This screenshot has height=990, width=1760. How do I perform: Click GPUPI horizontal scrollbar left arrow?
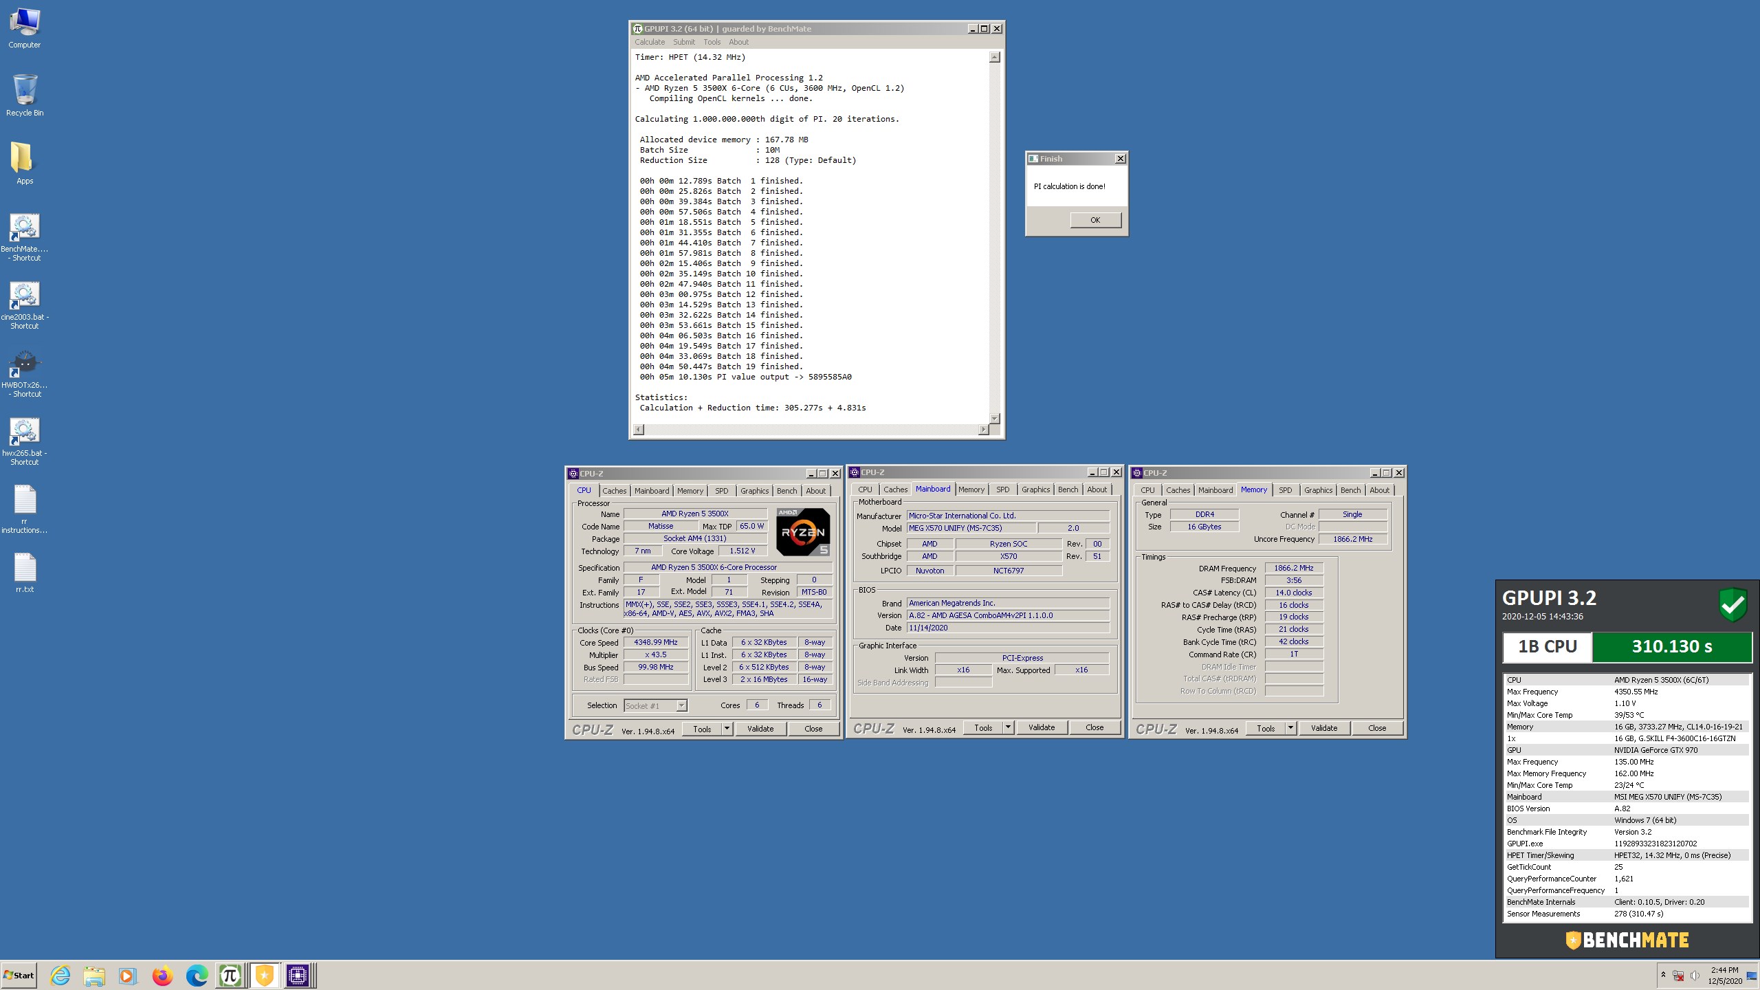[x=639, y=430]
